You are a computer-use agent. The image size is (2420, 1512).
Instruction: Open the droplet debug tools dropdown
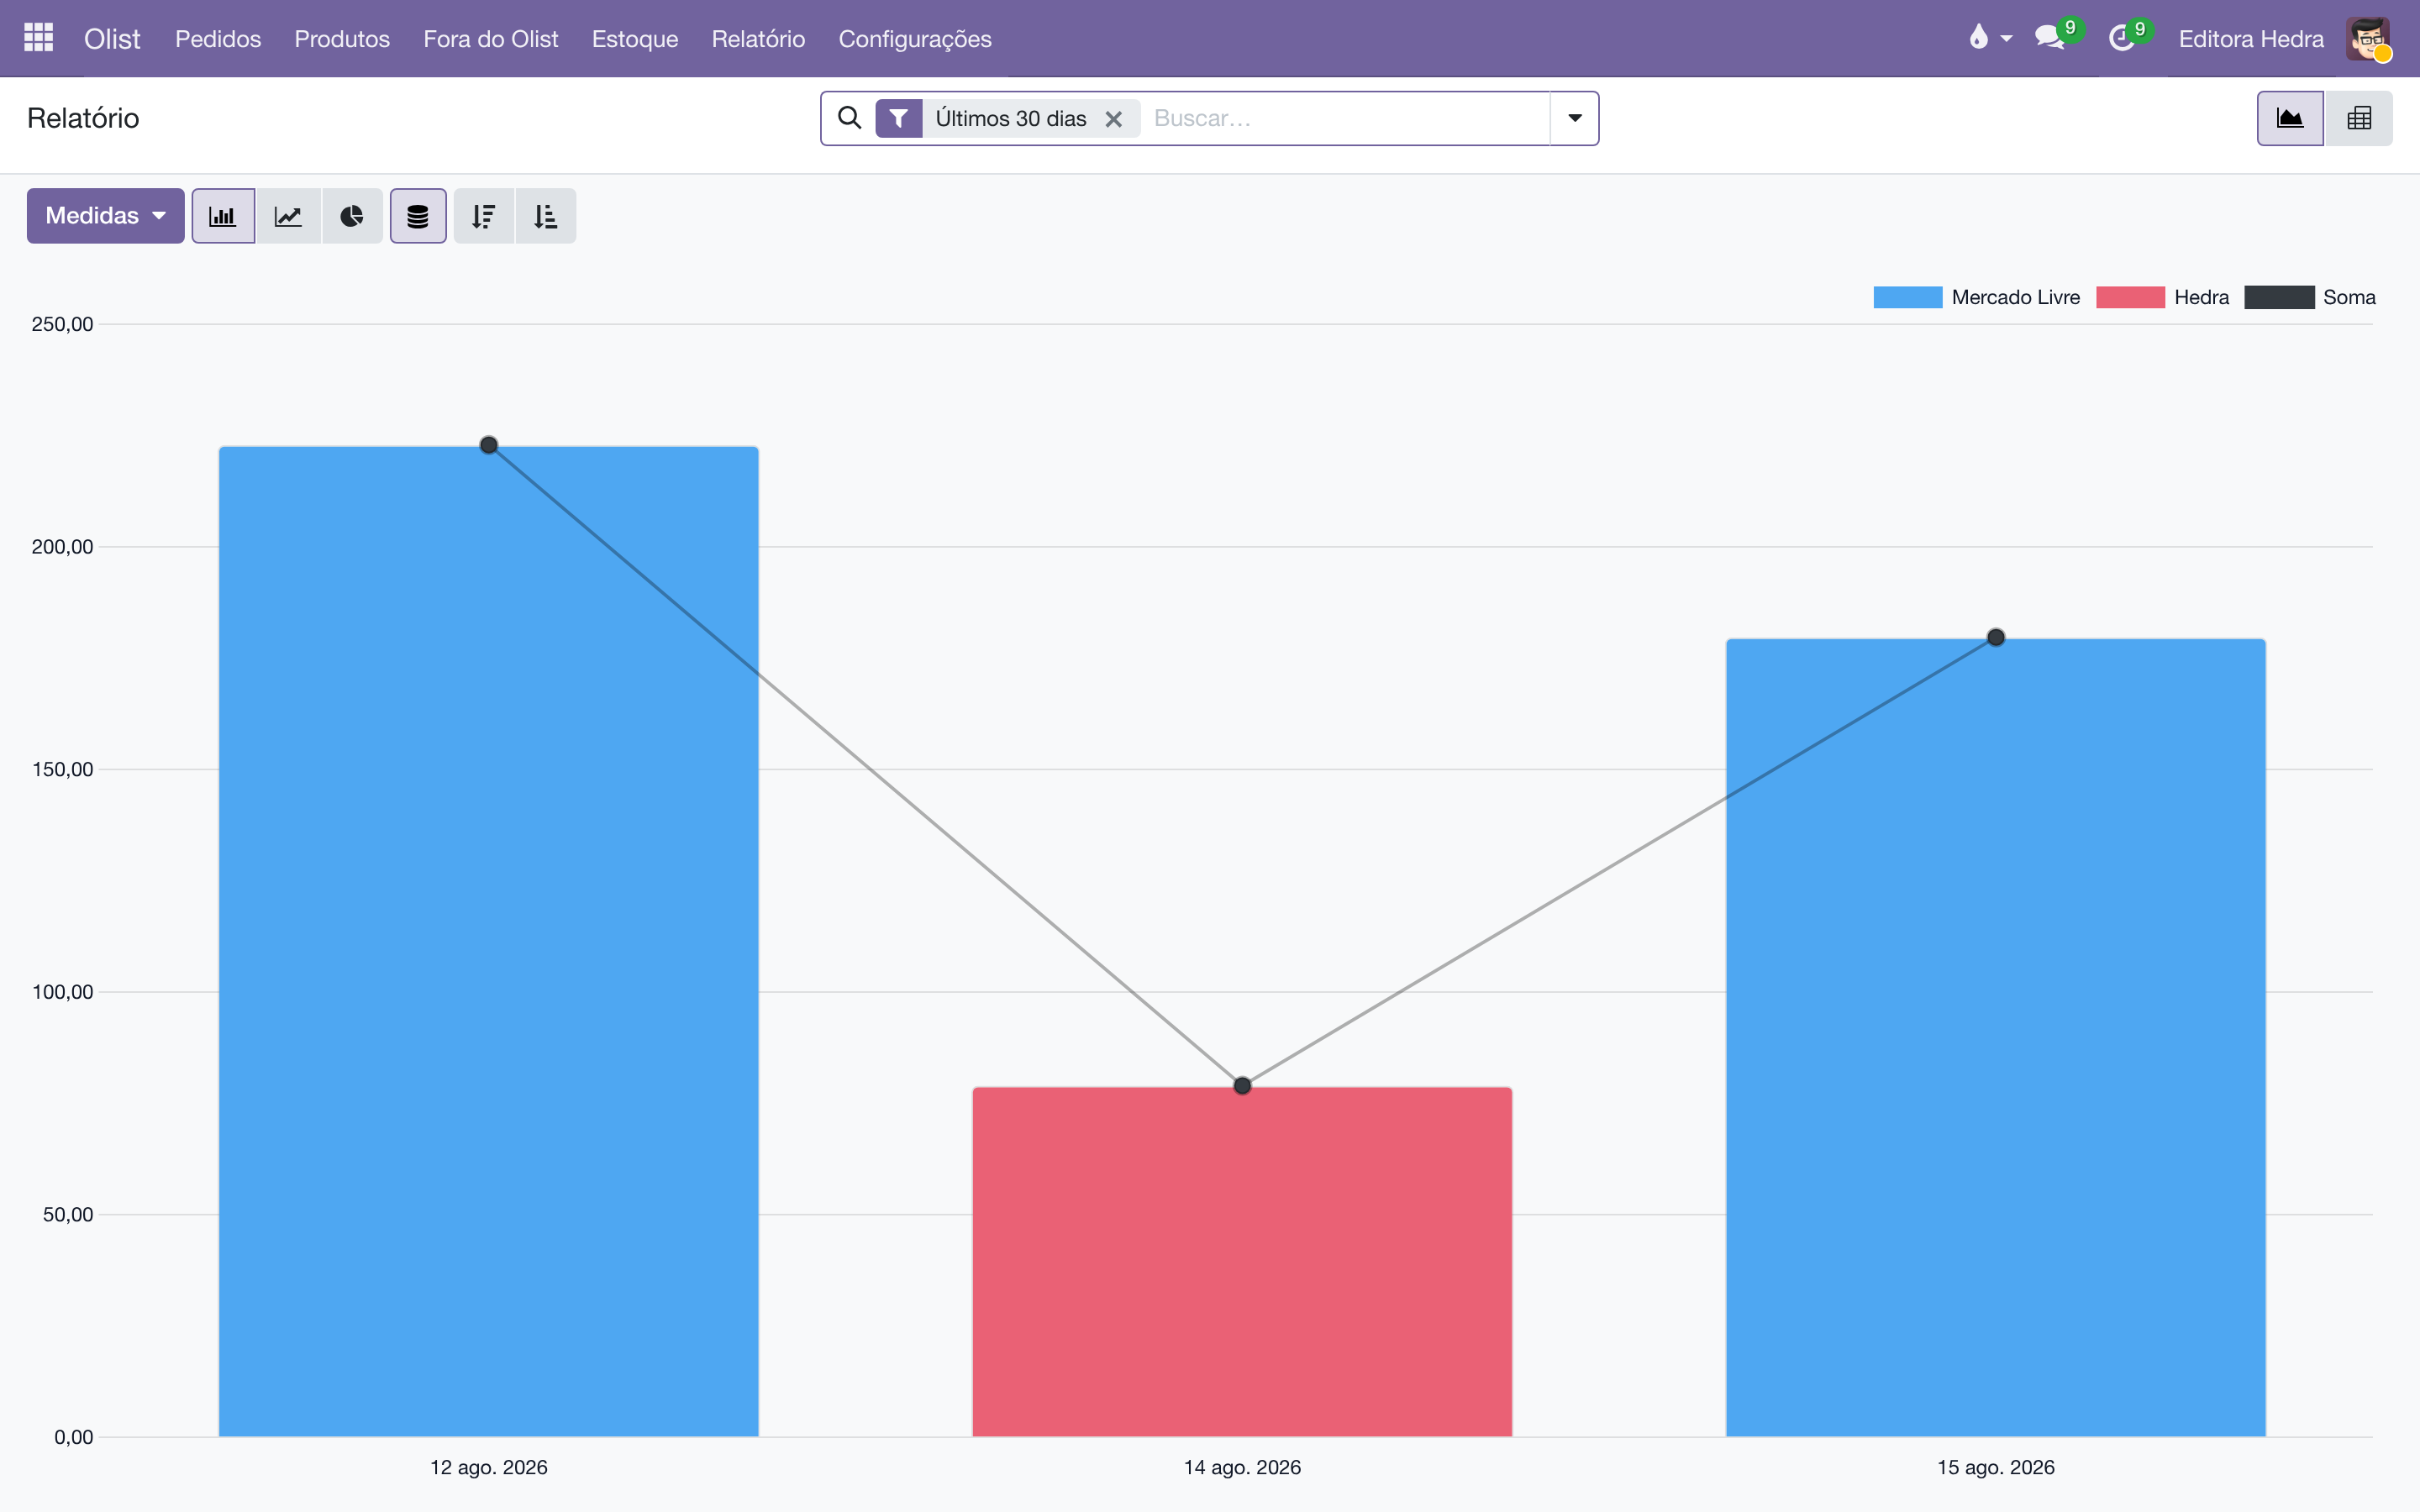[x=1990, y=38]
